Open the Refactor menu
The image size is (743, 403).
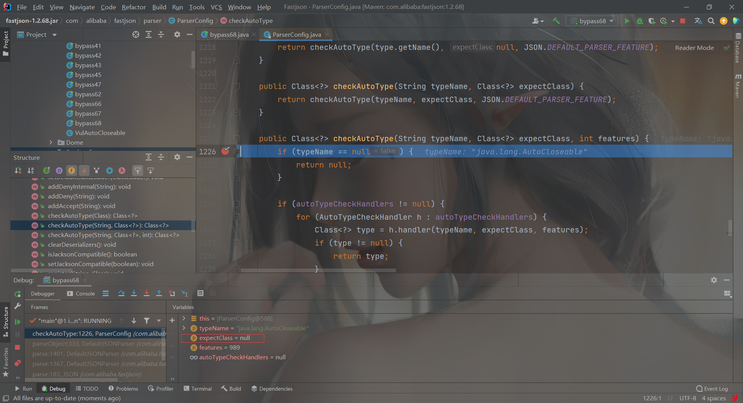click(x=134, y=7)
